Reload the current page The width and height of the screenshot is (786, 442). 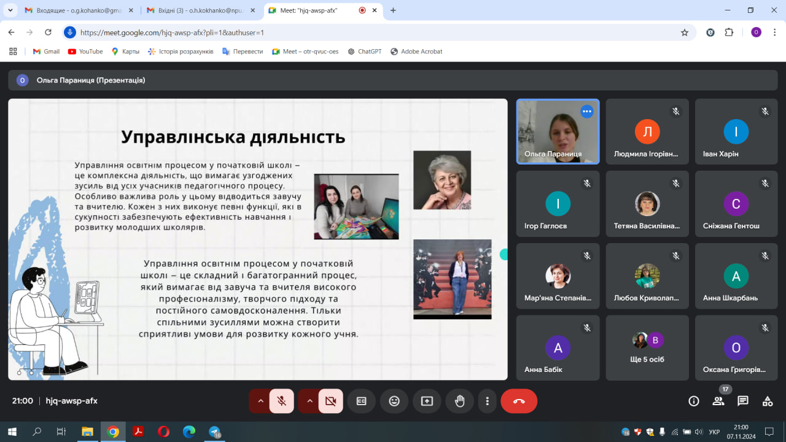coord(49,33)
